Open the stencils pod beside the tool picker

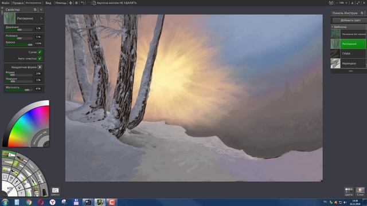55,191
